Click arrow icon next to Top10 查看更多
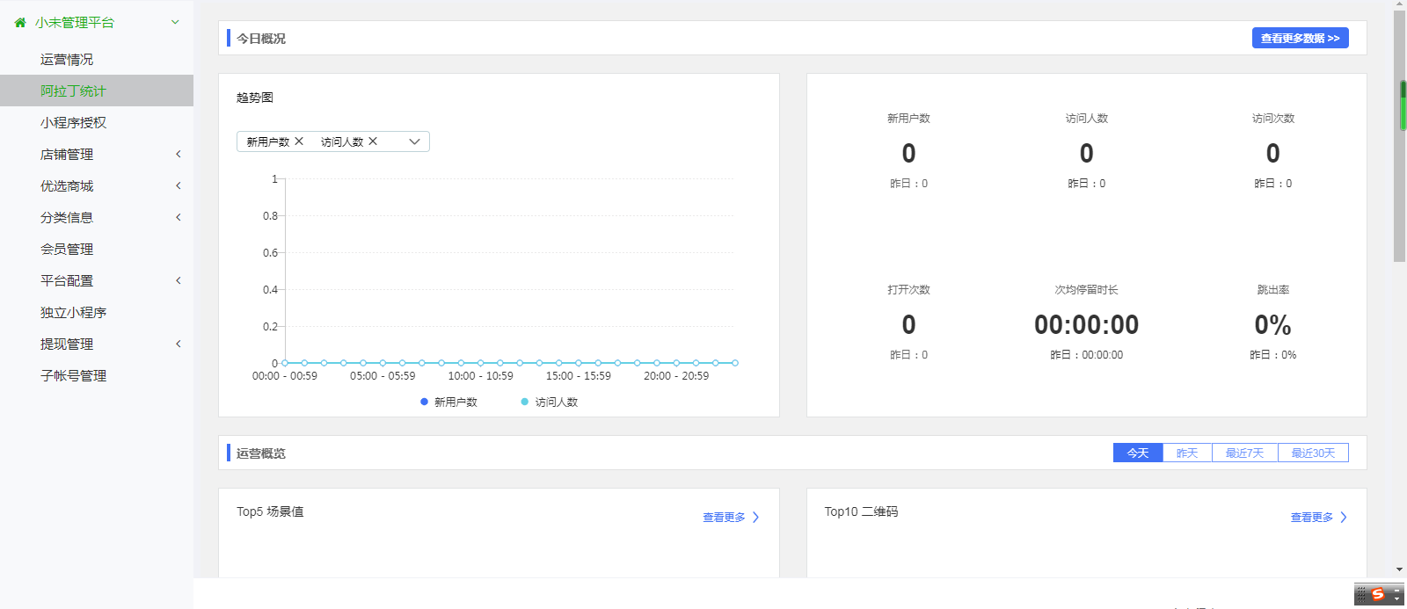 pos(1343,518)
